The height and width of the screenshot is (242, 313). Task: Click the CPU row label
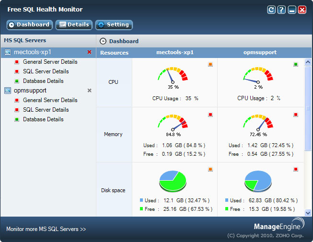click(113, 82)
